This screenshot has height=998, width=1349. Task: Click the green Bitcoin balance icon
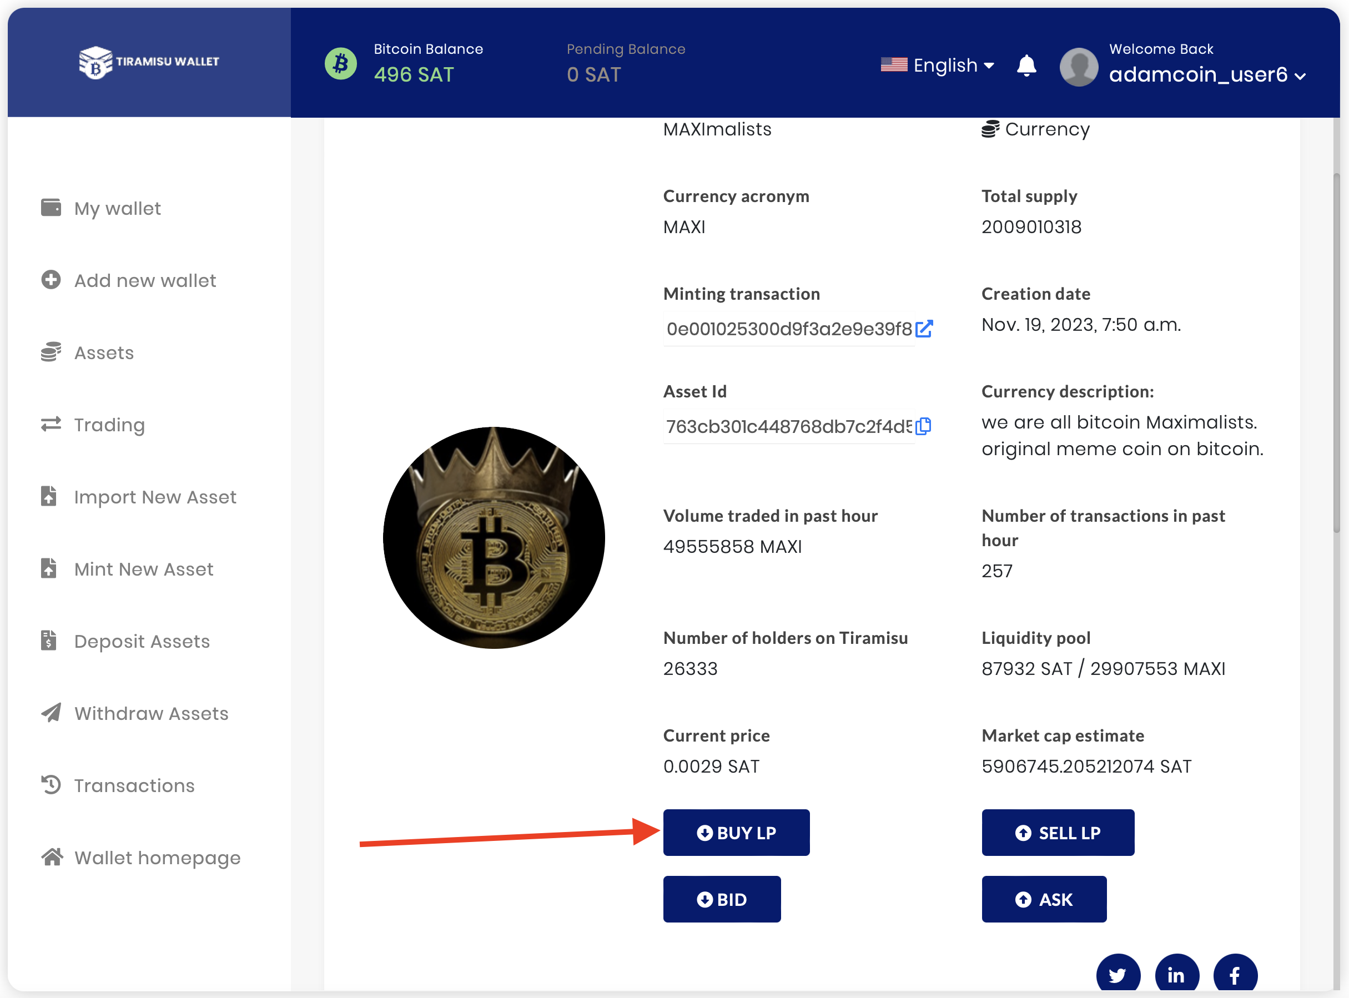[341, 63]
